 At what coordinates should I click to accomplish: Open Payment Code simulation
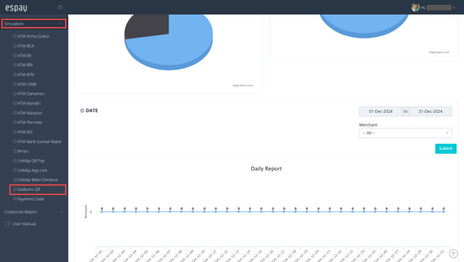point(30,199)
